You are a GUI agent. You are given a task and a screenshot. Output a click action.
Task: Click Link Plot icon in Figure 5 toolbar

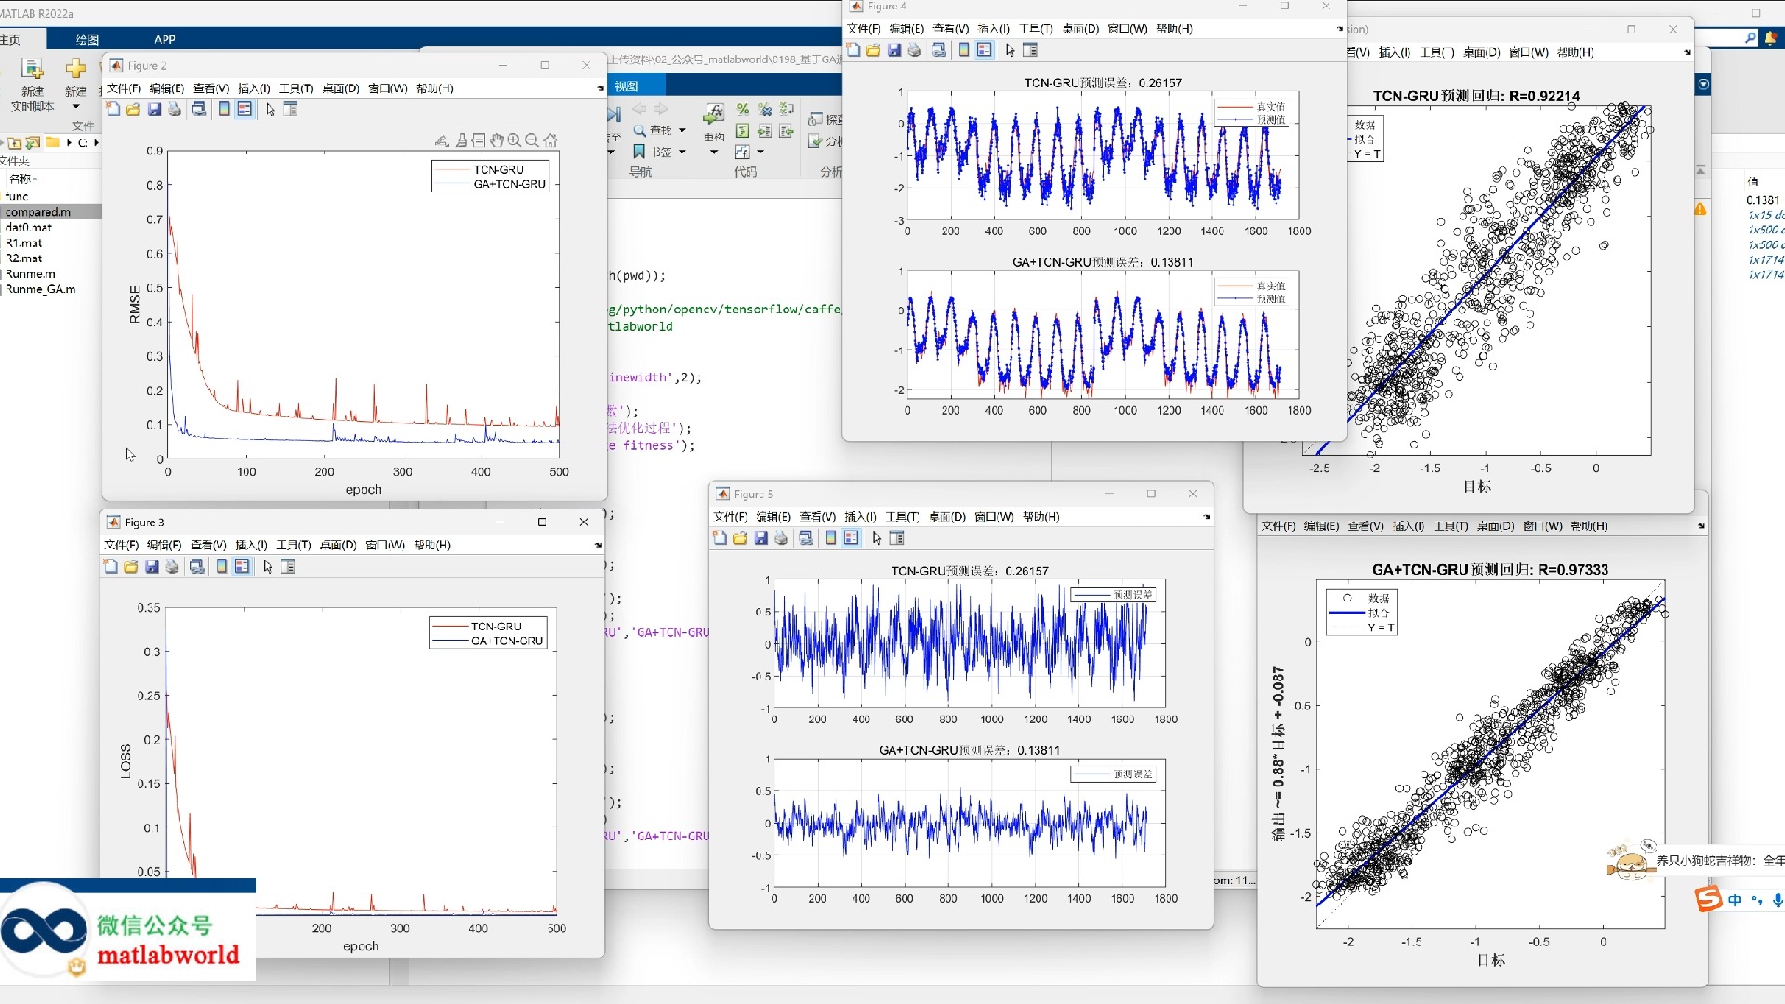[x=806, y=538]
